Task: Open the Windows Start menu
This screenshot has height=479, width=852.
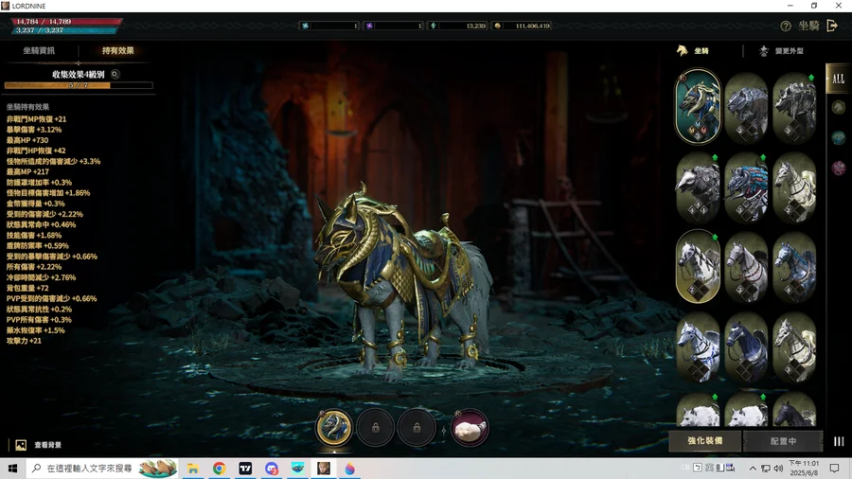Action: pos(12,469)
